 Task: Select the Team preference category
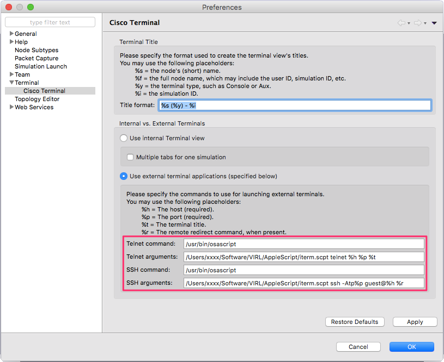click(x=22, y=74)
